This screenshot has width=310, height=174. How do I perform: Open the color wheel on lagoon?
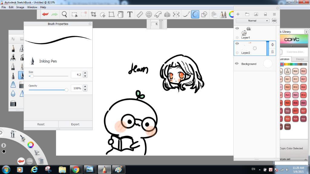(x=31, y=145)
